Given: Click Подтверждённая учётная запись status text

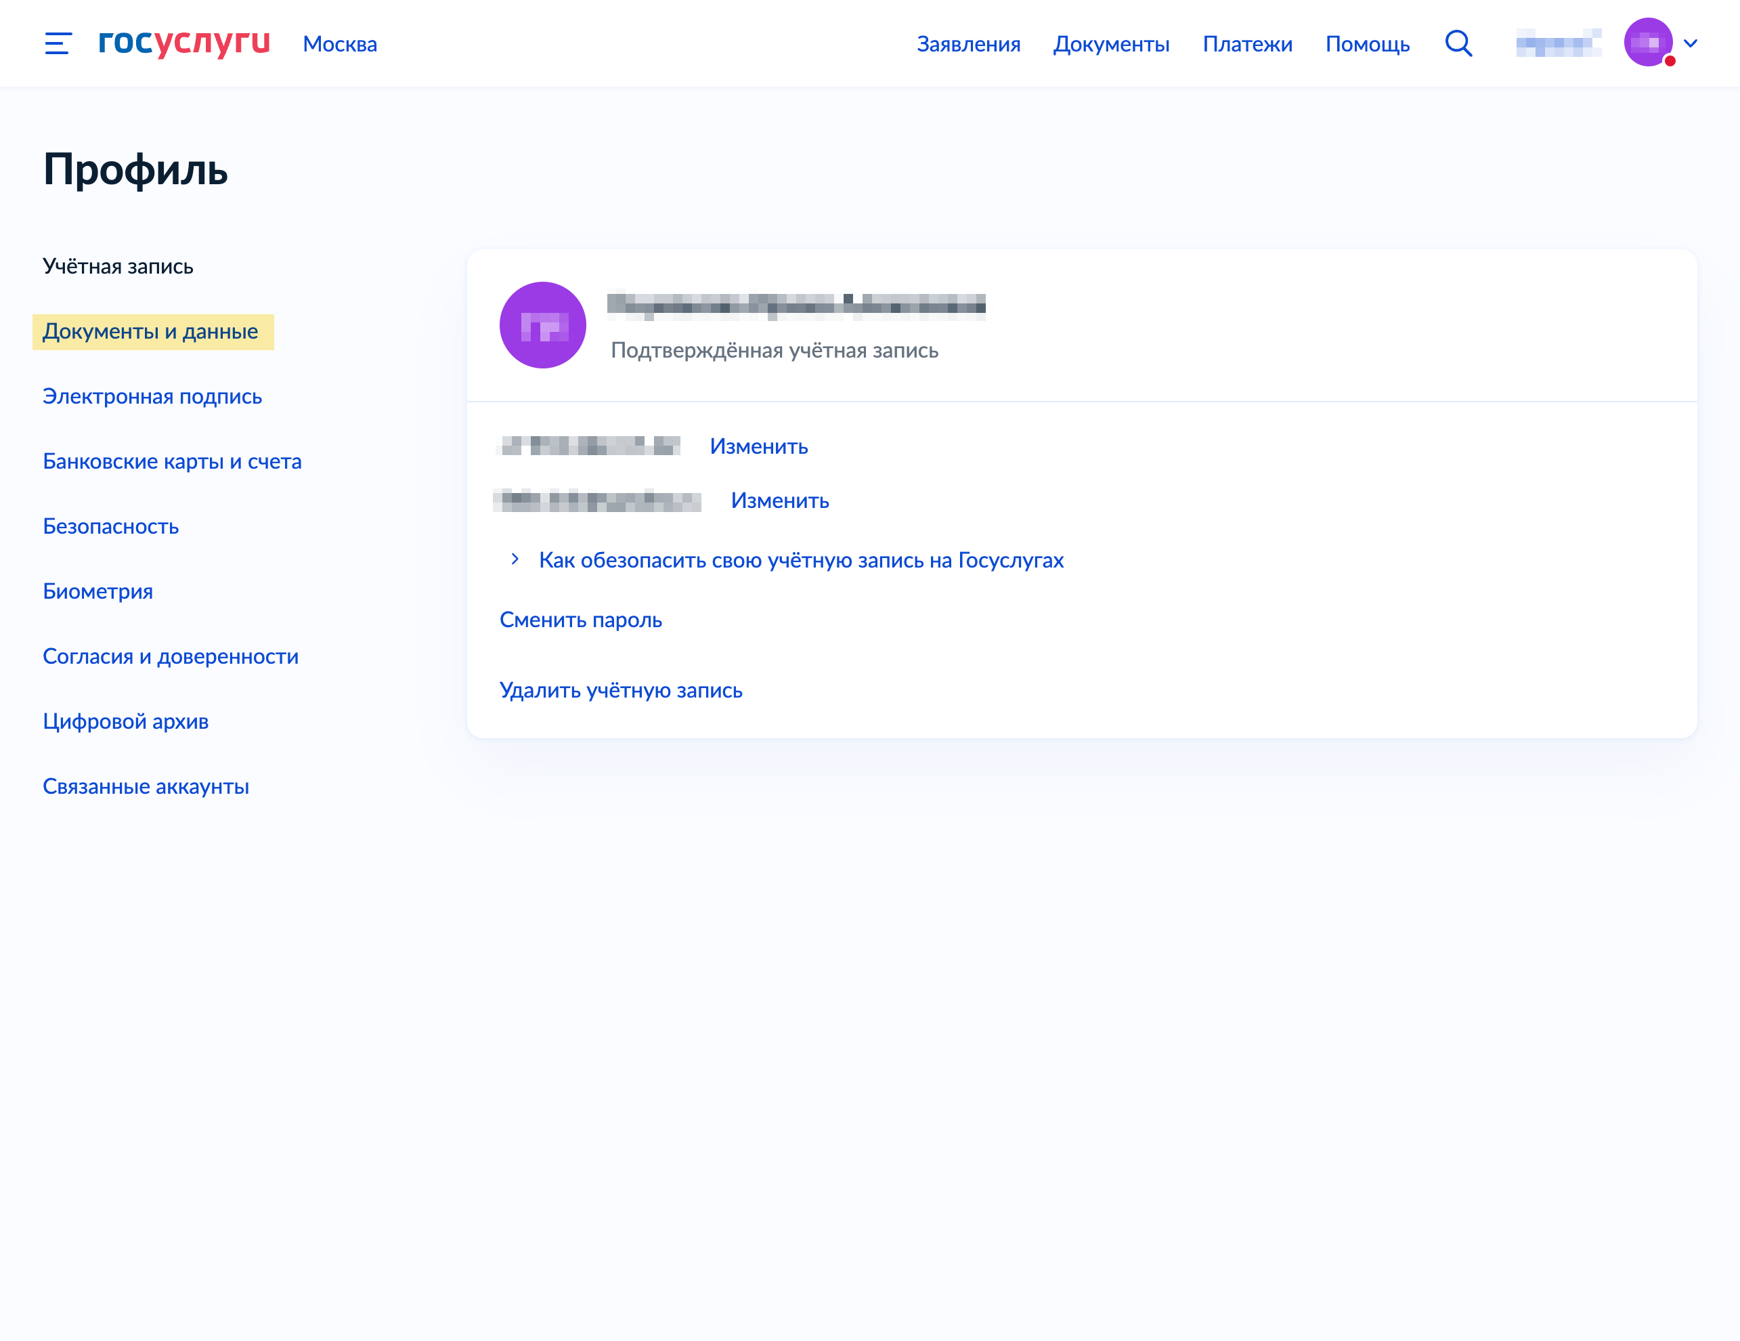Looking at the screenshot, I should (x=775, y=351).
